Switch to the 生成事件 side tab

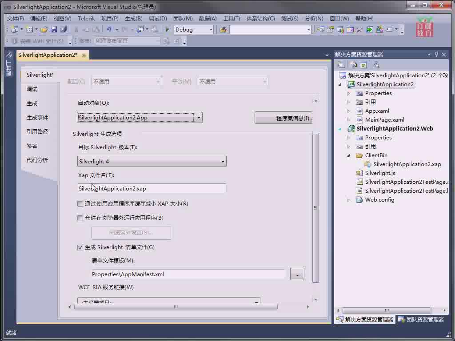[37, 117]
